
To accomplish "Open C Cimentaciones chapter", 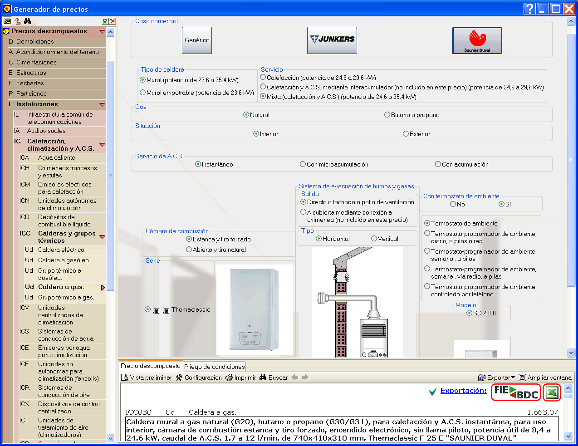I will coord(56,63).
